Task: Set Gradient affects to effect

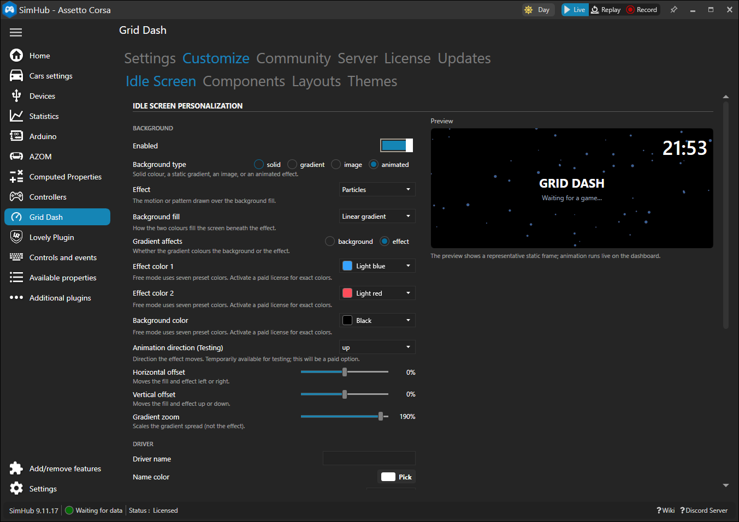Action: tap(385, 241)
